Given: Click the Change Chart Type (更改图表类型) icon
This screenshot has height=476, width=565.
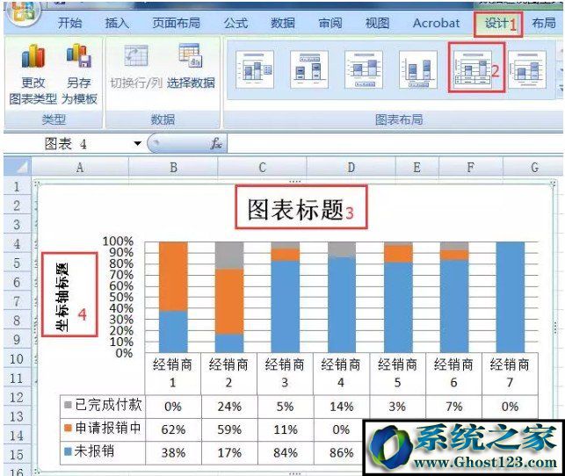Looking at the screenshot, I should point(33,74).
